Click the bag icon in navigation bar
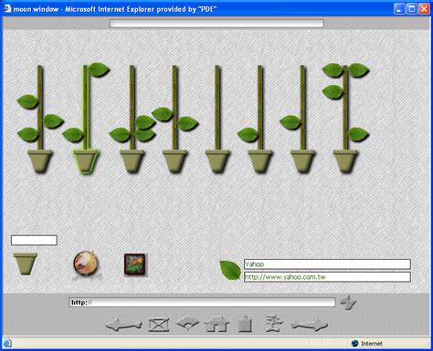 [245, 325]
